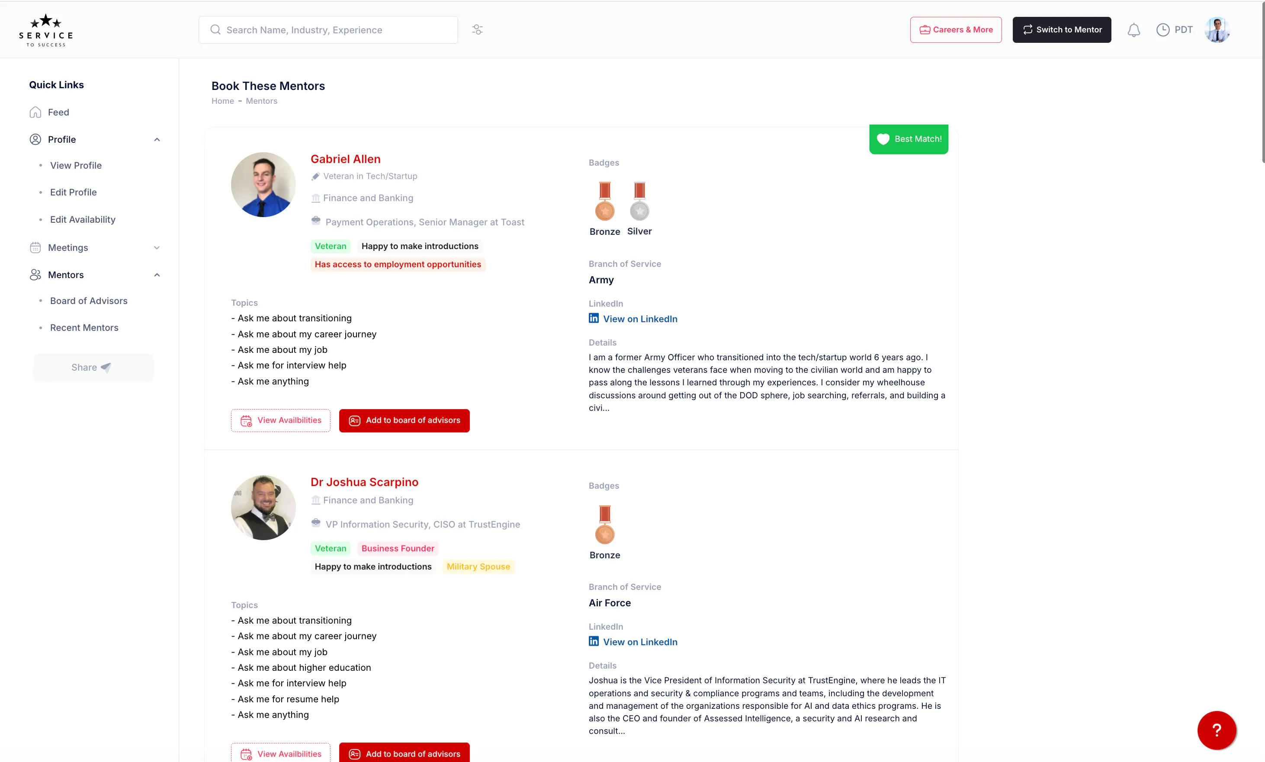Screen dimensions: 1265x762
Task: Click the Profile user icon in sidebar
Action: click(35, 139)
